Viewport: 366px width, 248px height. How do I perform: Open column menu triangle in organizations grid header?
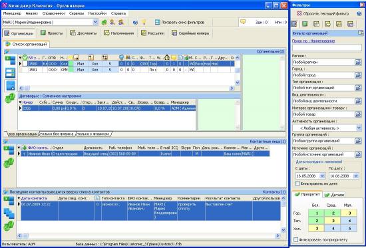tap(21, 57)
